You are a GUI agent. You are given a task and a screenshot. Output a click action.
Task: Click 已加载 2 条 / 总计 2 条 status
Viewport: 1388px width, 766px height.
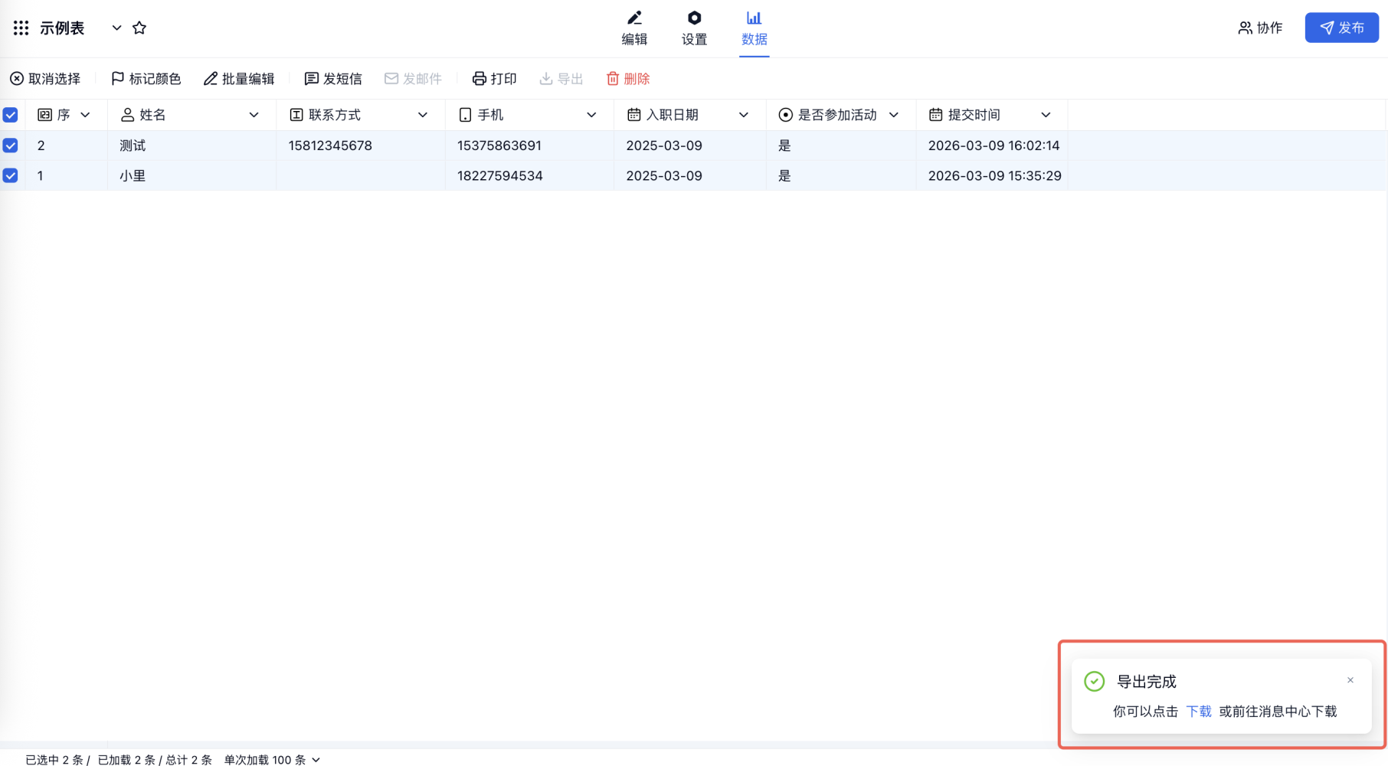(155, 760)
